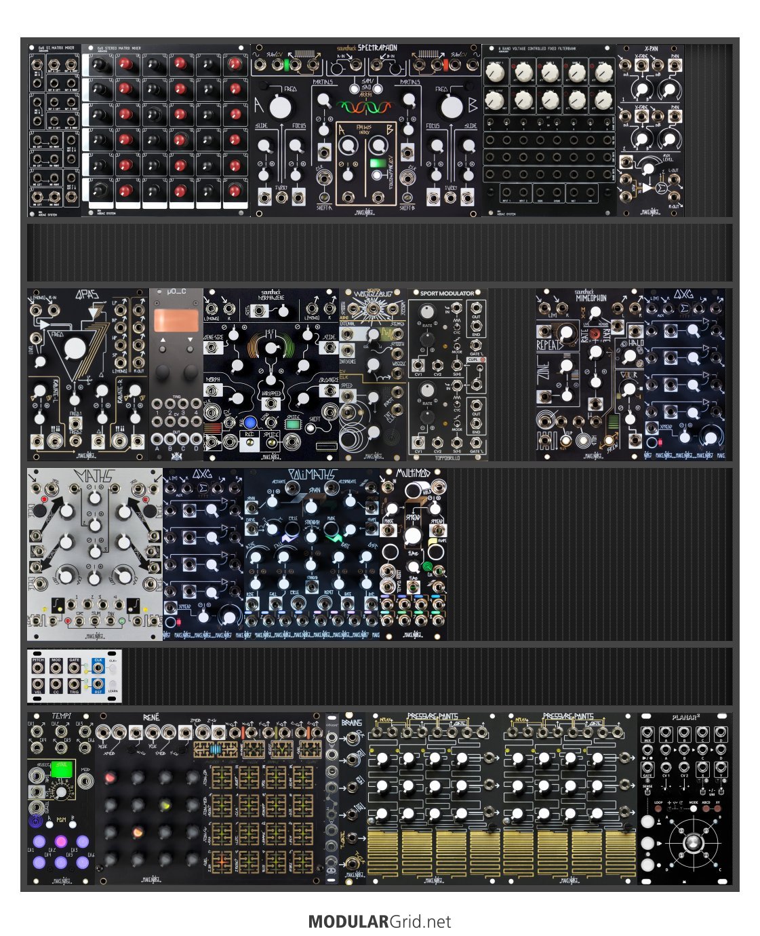Select the 8 Band Fixed Filterbank module
This screenshot has height=936, width=760.
click(549, 130)
